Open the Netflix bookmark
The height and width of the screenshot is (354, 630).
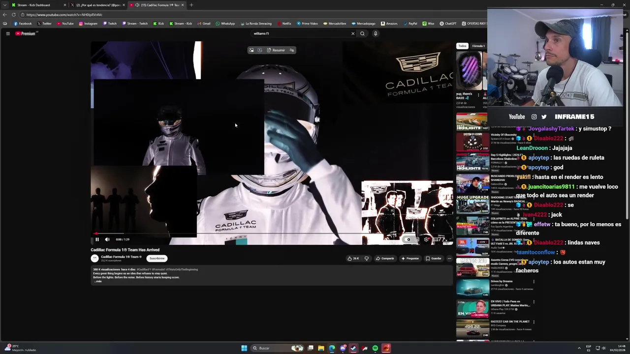pyautogui.click(x=284, y=24)
